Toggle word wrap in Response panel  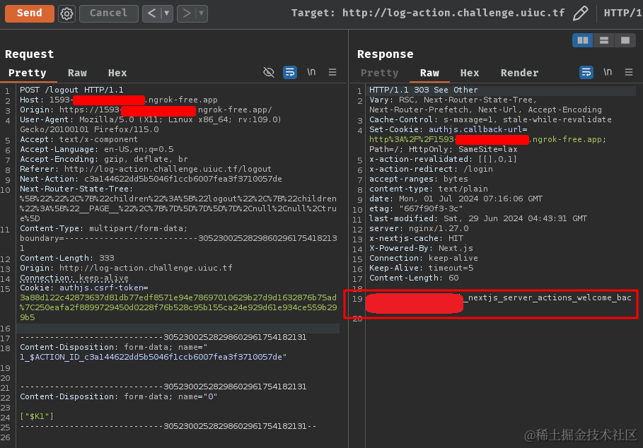(x=586, y=73)
